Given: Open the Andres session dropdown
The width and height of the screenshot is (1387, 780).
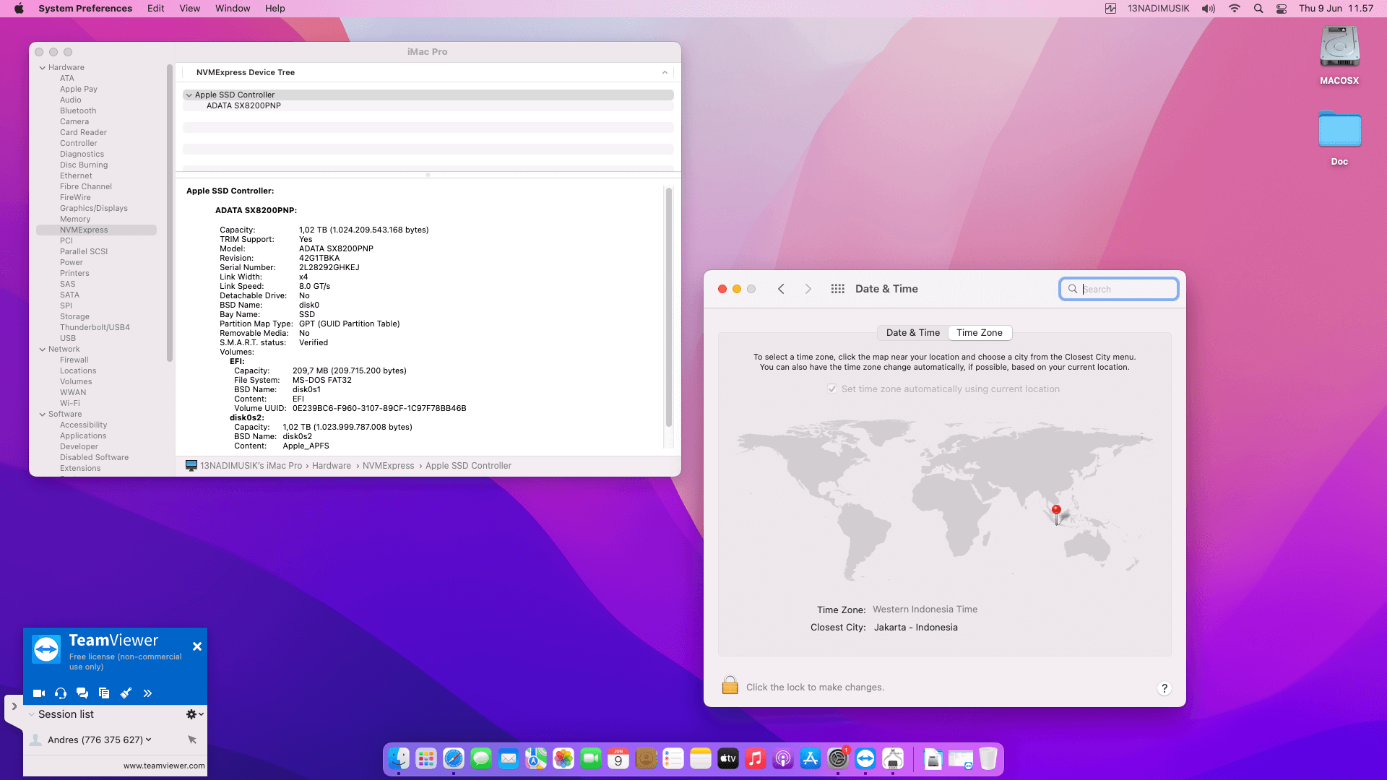Looking at the screenshot, I should (x=149, y=740).
